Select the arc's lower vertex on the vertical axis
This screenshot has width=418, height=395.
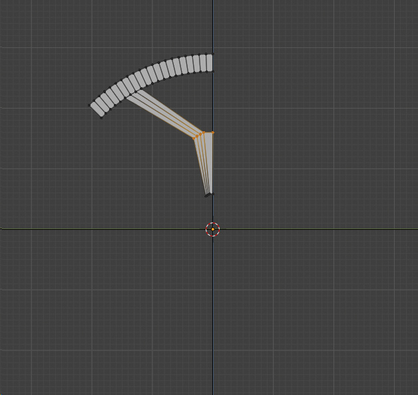pyautogui.click(x=213, y=71)
